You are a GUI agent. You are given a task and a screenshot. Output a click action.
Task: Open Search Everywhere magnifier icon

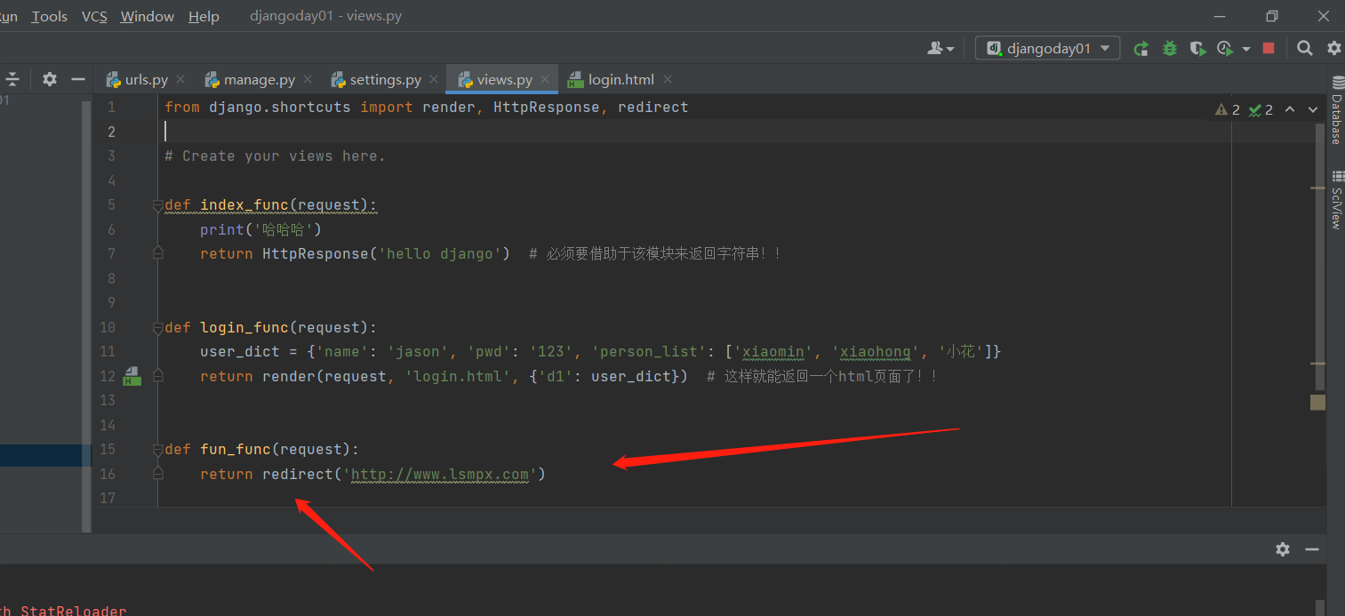click(x=1305, y=48)
